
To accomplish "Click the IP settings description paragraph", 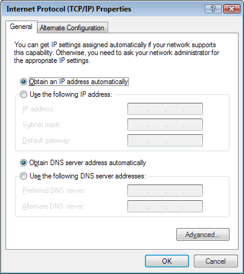I will click(x=117, y=53).
